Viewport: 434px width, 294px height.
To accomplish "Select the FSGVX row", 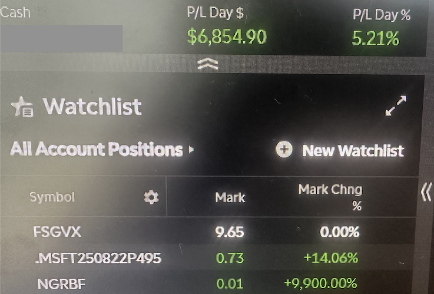I will point(208,232).
